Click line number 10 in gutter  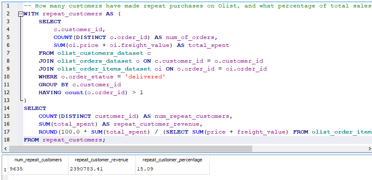(x=7, y=77)
